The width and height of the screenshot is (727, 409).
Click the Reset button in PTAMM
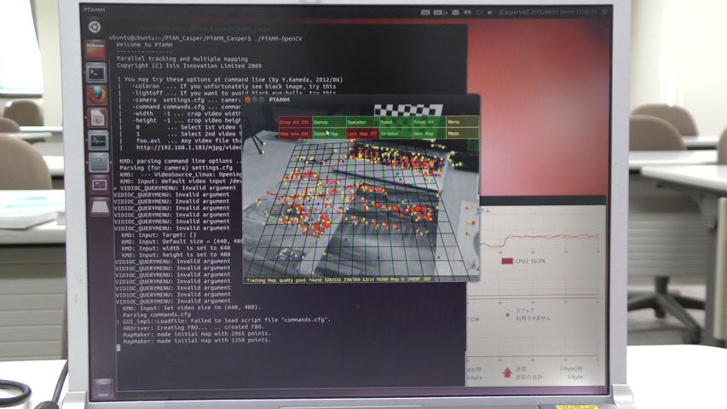(395, 122)
